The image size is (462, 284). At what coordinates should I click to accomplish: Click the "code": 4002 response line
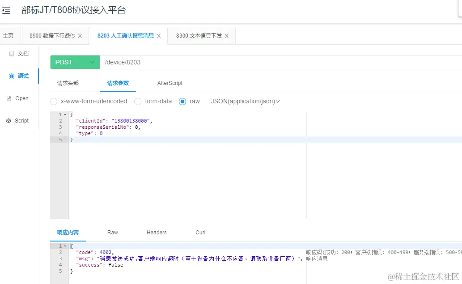[x=95, y=253]
